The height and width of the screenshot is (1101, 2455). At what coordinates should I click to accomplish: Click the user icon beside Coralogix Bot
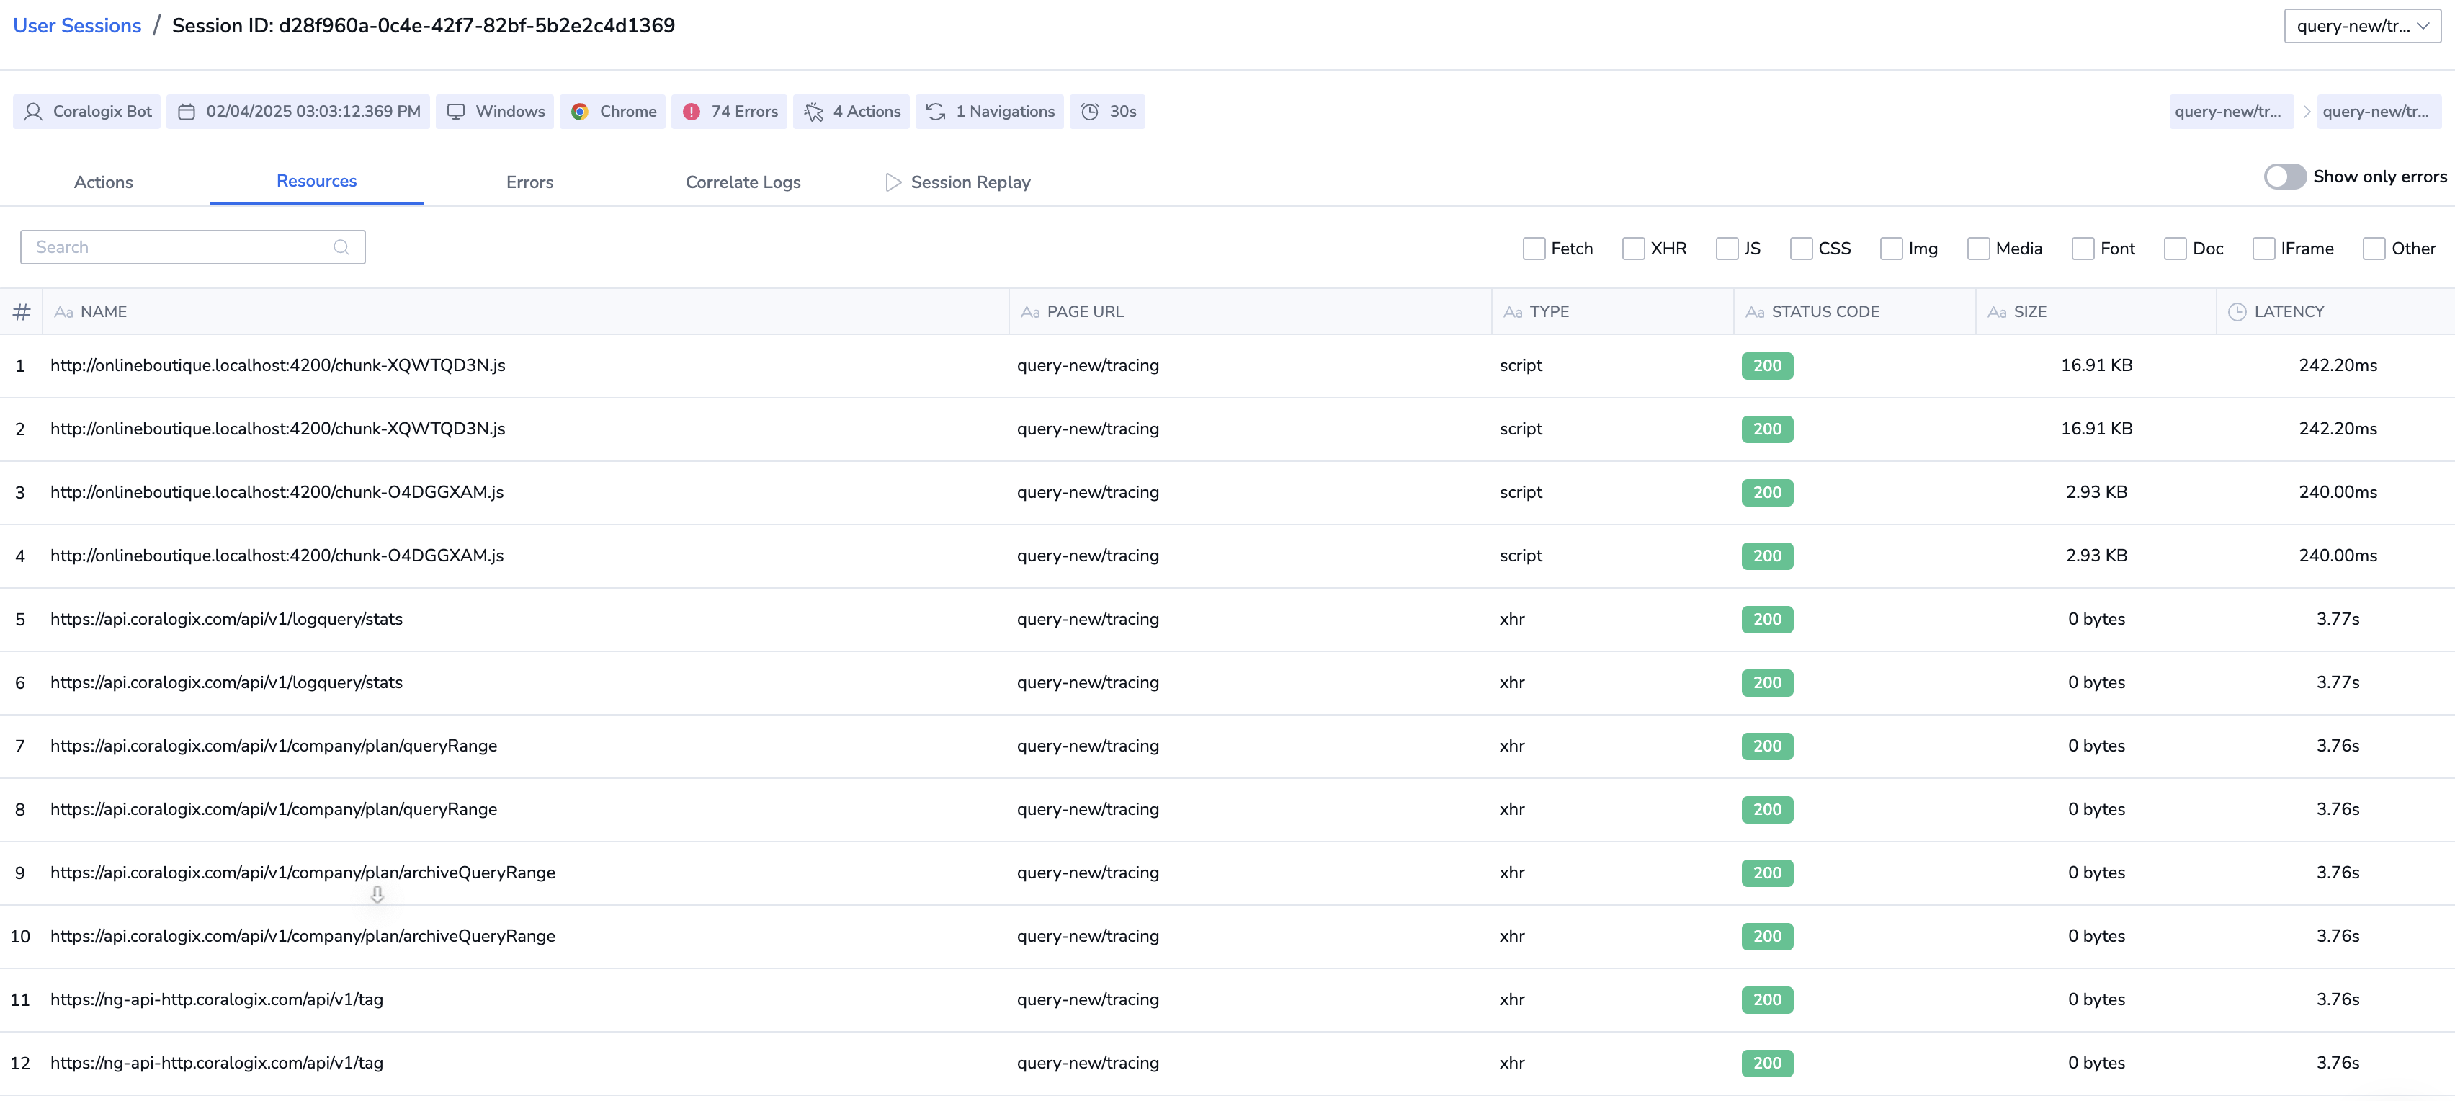tap(33, 112)
